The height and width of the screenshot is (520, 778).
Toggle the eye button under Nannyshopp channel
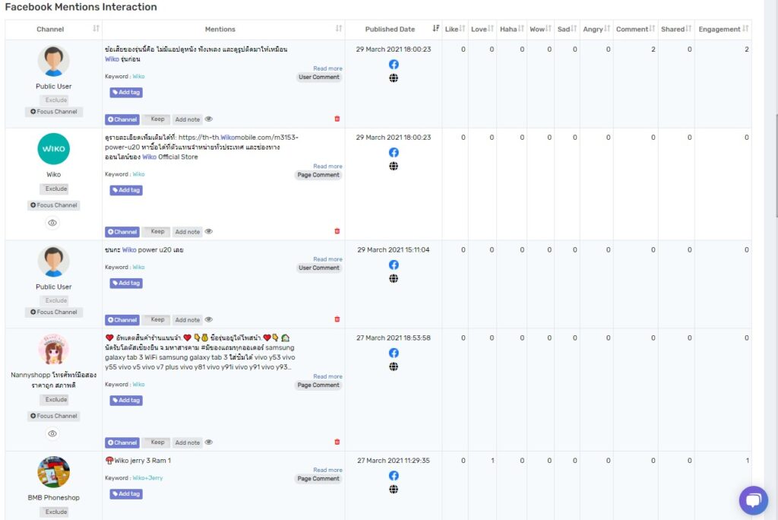(52, 433)
